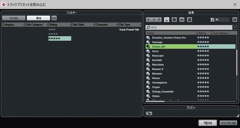
Task: Click the Keyscape track preset icon
Action: pos(148,56)
